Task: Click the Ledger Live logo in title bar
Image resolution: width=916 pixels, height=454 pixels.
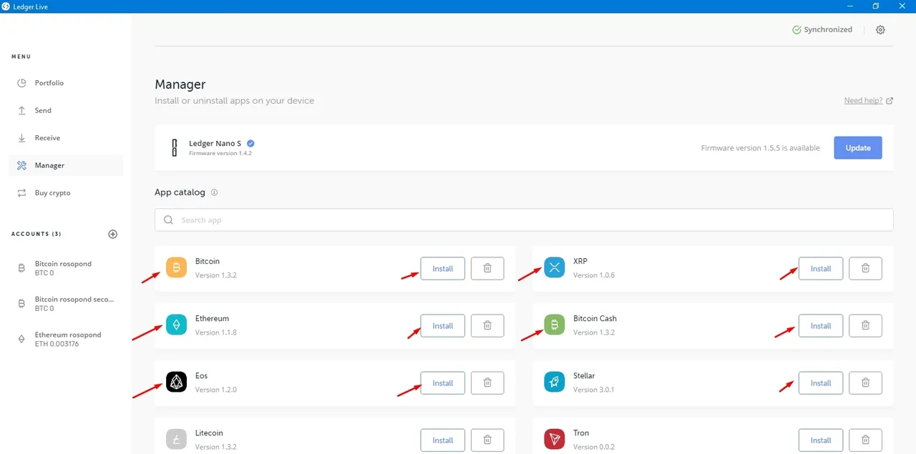Action: [x=6, y=6]
